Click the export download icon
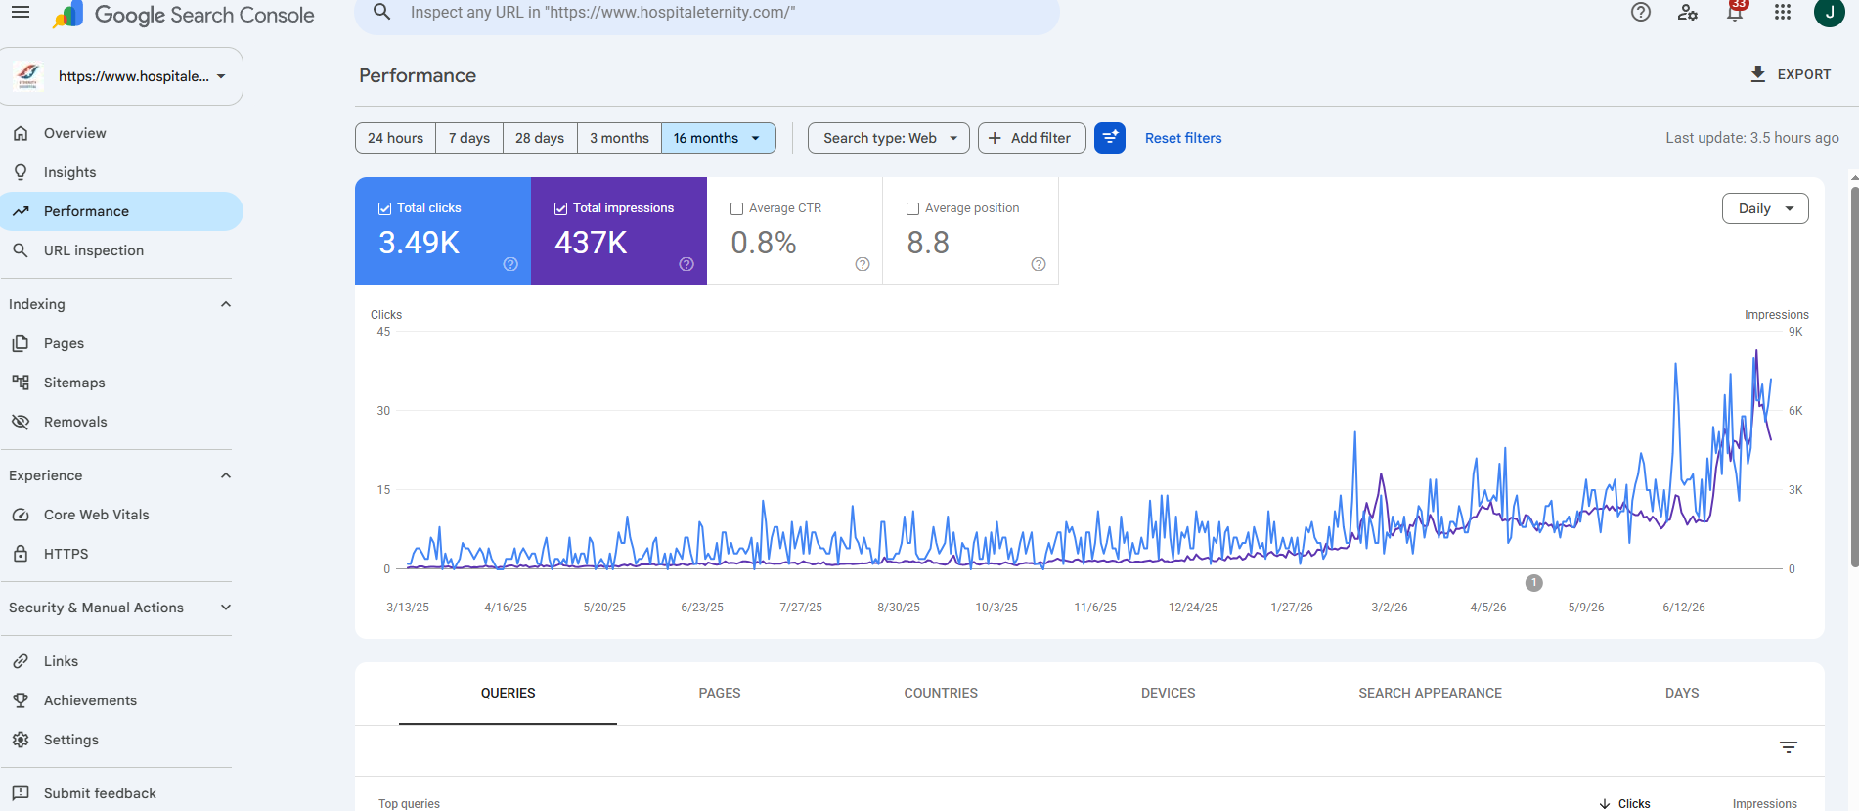The height and width of the screenshot is (811, 1859). pyautogui.click(x=1758, y=74)
